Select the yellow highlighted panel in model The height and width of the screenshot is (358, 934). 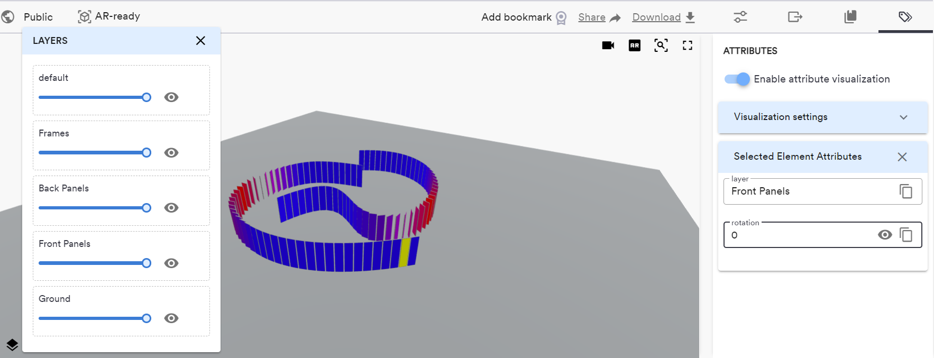pyautogui.click(x=405, y=252)
